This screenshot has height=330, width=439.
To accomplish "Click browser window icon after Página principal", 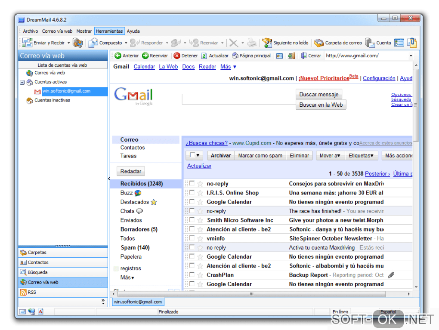I will 279,56.
